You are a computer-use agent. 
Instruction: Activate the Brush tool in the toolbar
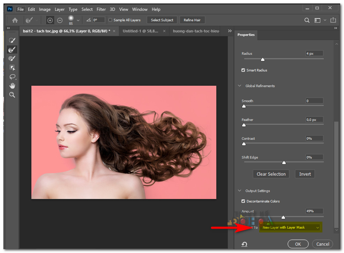click(12, 58)
